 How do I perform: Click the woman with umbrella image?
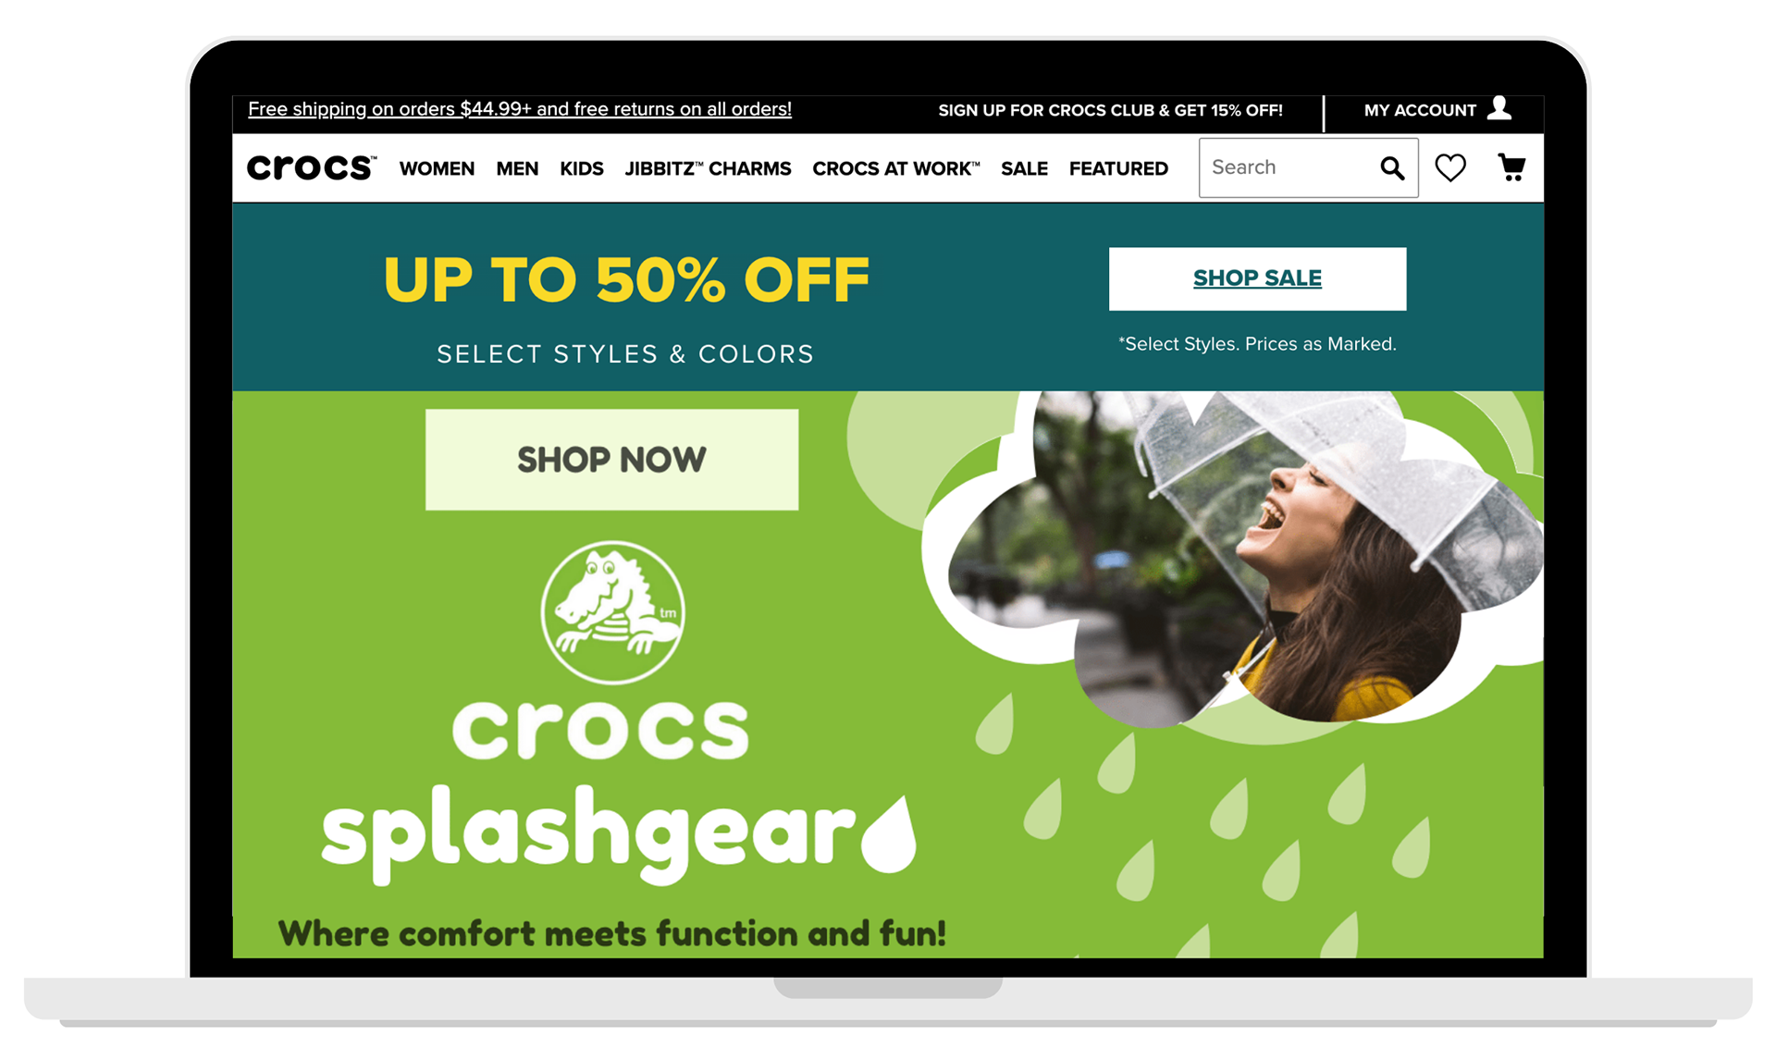pos(1239,555)
